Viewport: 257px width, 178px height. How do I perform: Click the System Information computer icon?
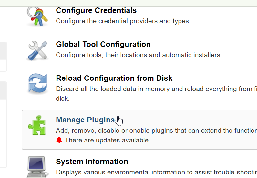[37, 167]
